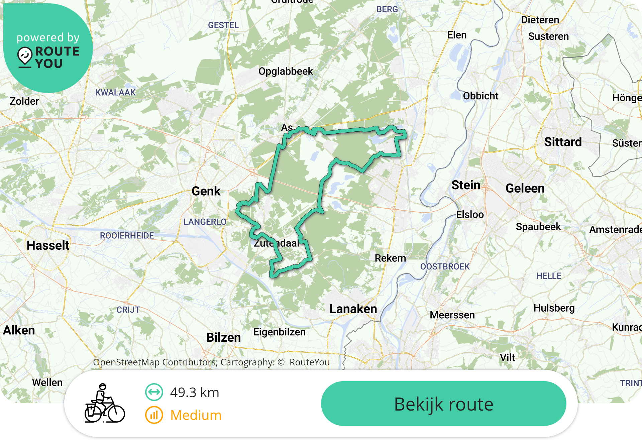Click the cyclist bicycle icon
The image size is (642, 448).
point(104,403)
